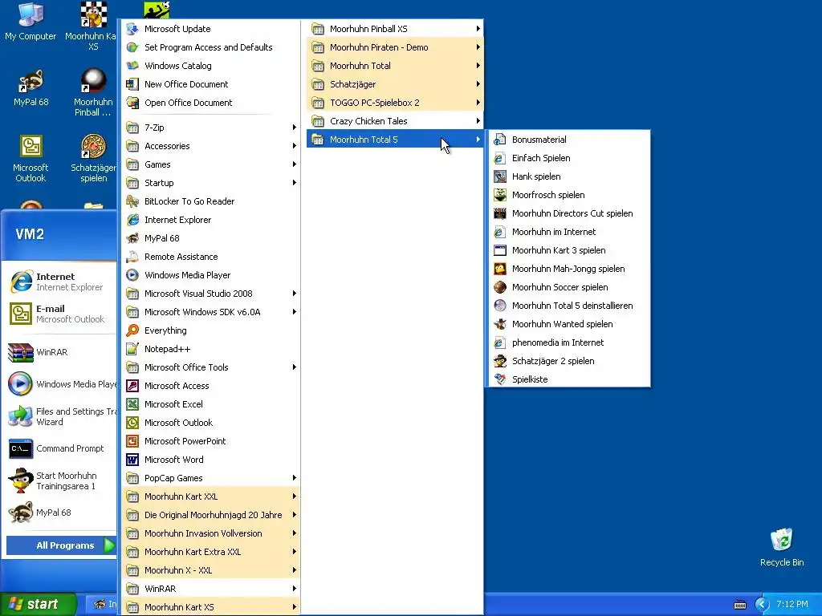Click the Windows start button
Screen dimensions: 822x616
coord(37,604)
